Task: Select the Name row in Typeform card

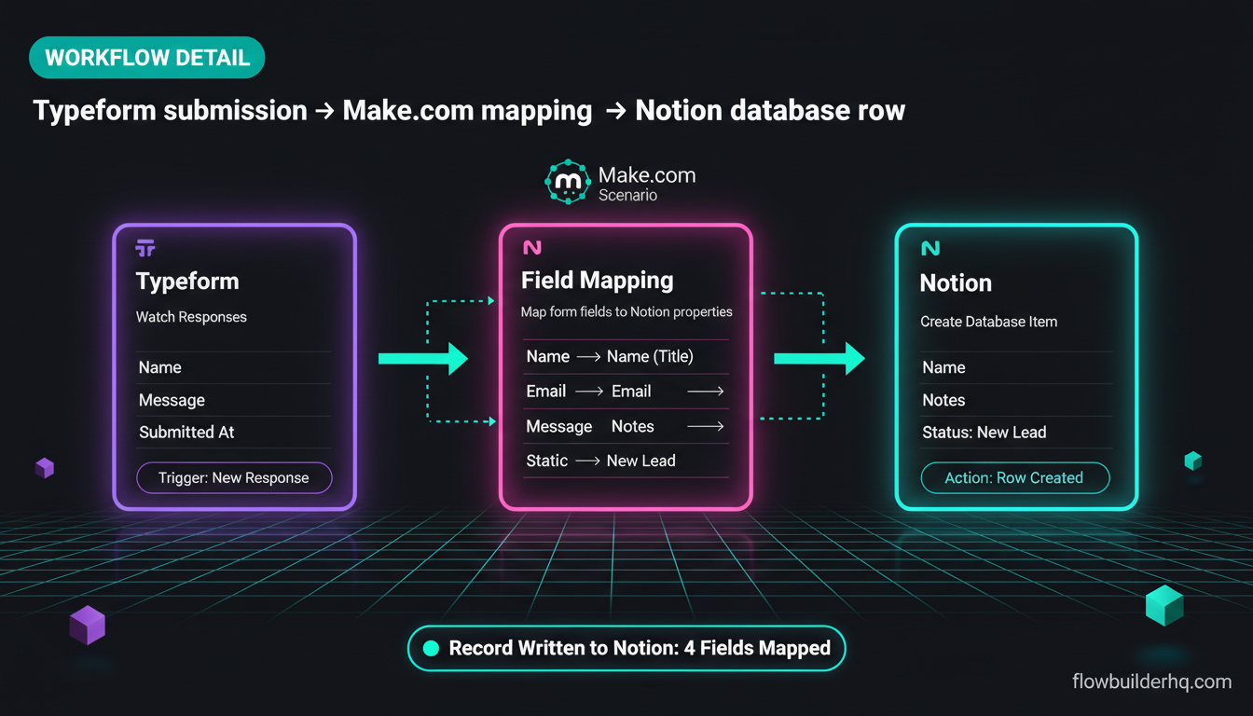Action: point(233,367)
